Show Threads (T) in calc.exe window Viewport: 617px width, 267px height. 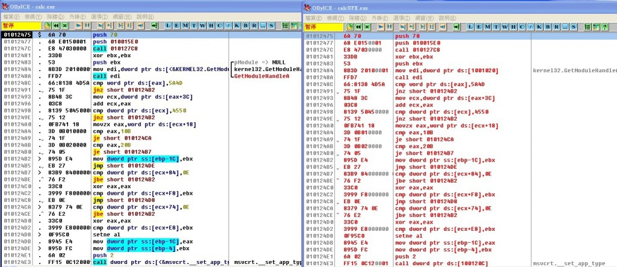193,25
